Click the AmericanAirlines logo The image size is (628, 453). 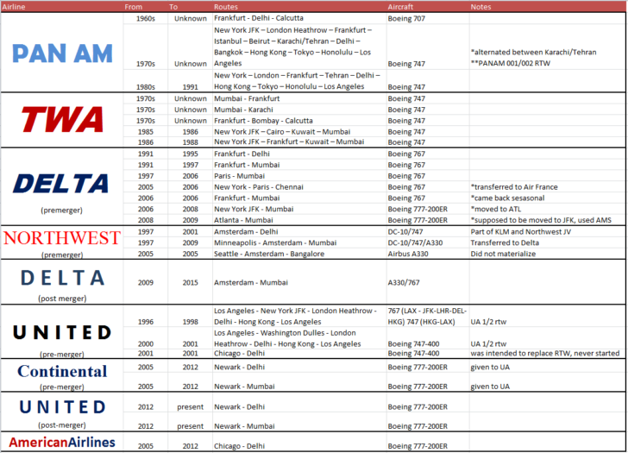pyautogui.click(x=62, y=442)
